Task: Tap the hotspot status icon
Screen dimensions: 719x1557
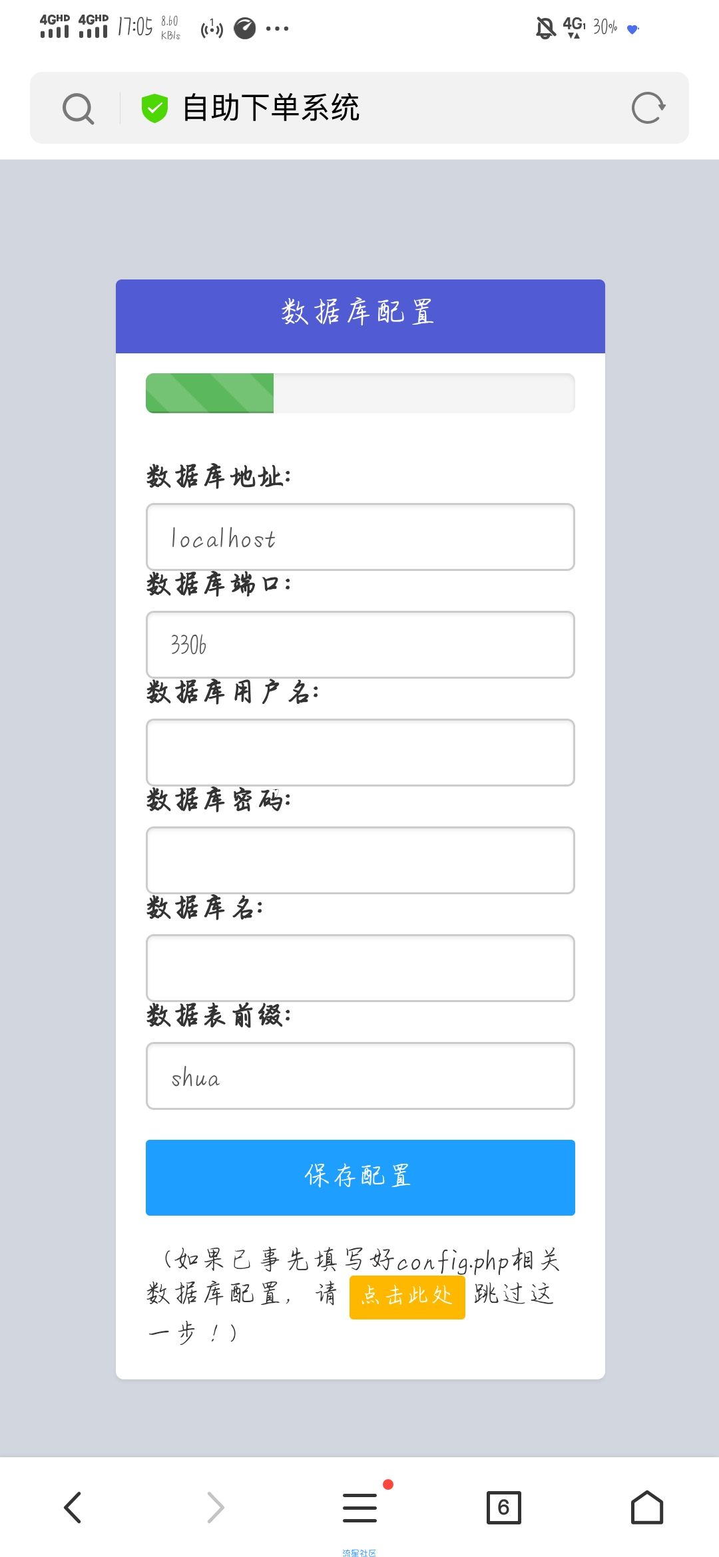Action: pyautogui.click(x=212, y=29)
